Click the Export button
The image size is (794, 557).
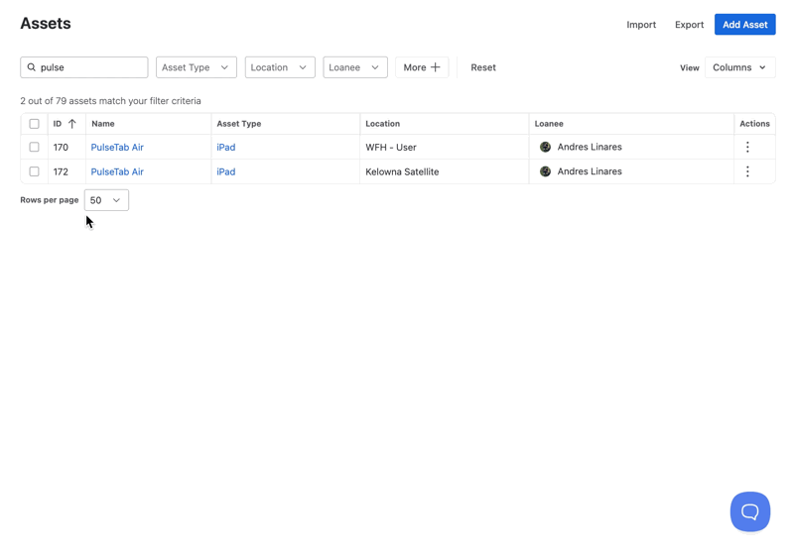tap(689, 24)
